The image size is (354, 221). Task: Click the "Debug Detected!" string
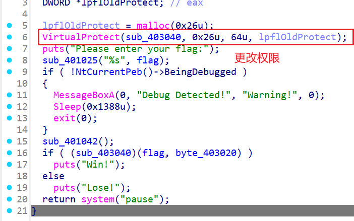(x=184, y=95)
